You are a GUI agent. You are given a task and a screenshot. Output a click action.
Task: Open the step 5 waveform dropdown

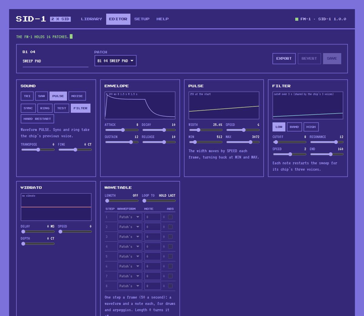pyautogui.click(x=130, y=256)
